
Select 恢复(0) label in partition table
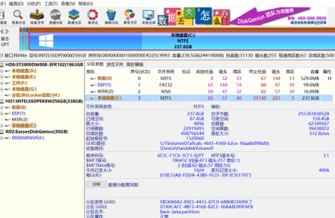point(104,78)
